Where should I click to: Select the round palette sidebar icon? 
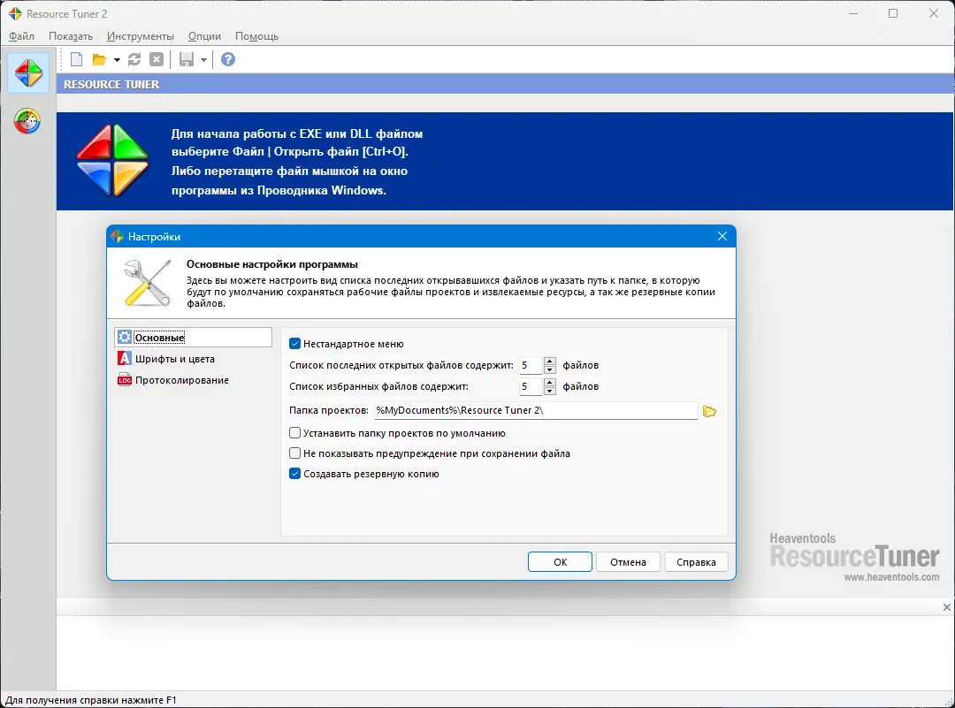point(27,120)
